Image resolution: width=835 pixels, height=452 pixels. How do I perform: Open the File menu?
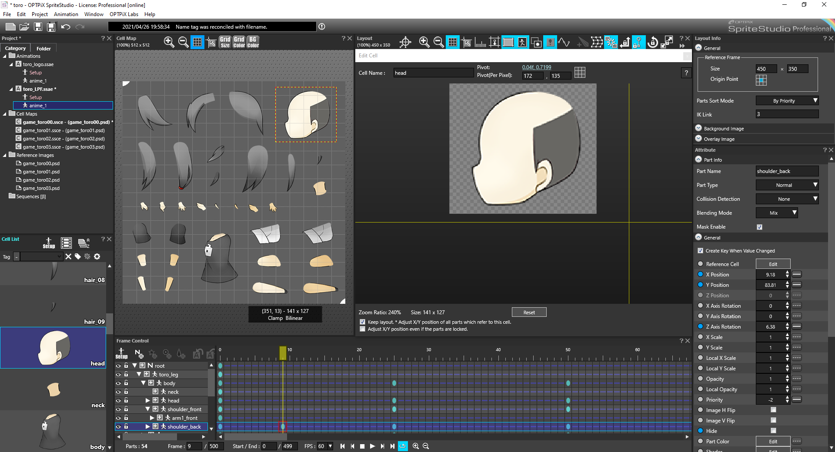tap(7, 14)
